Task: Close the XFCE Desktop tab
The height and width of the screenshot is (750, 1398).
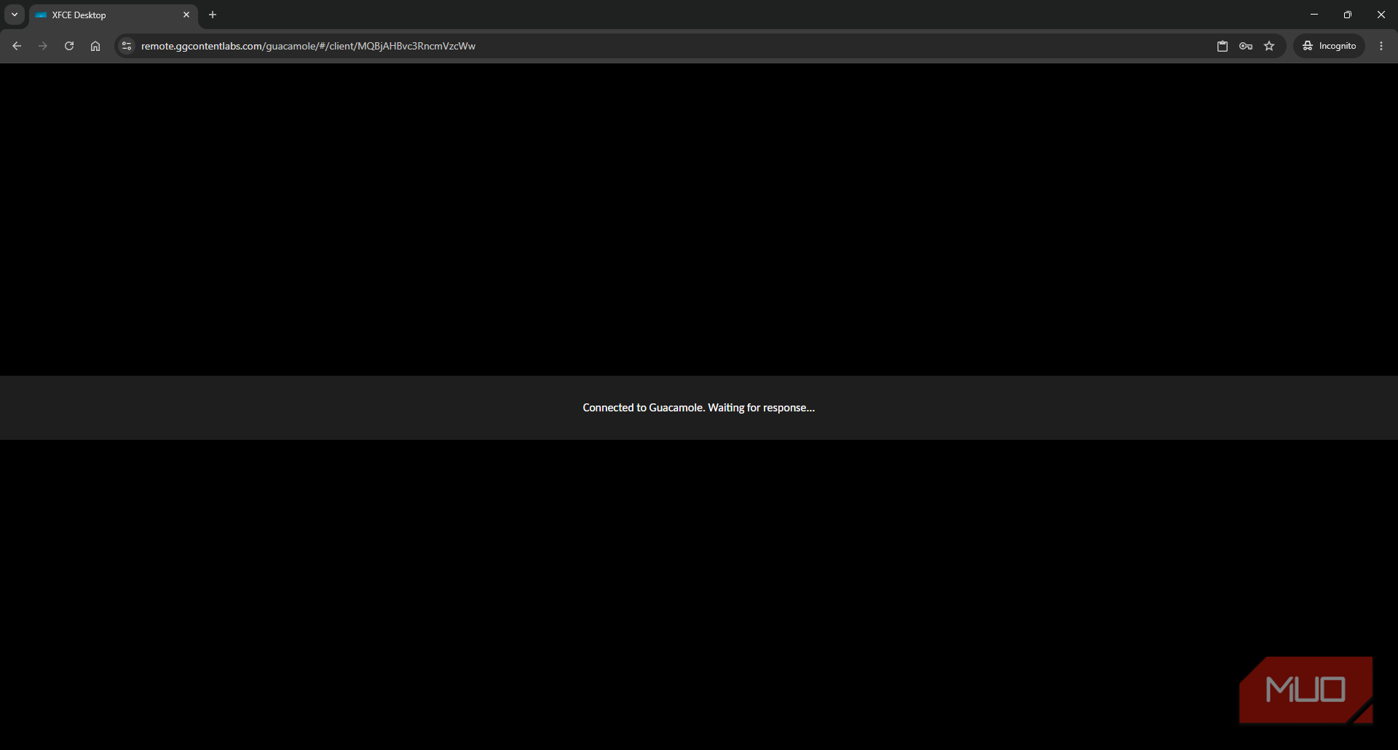Action: [x=186, y=15]
